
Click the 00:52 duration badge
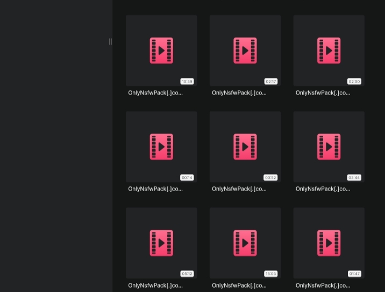pos(270,178)
